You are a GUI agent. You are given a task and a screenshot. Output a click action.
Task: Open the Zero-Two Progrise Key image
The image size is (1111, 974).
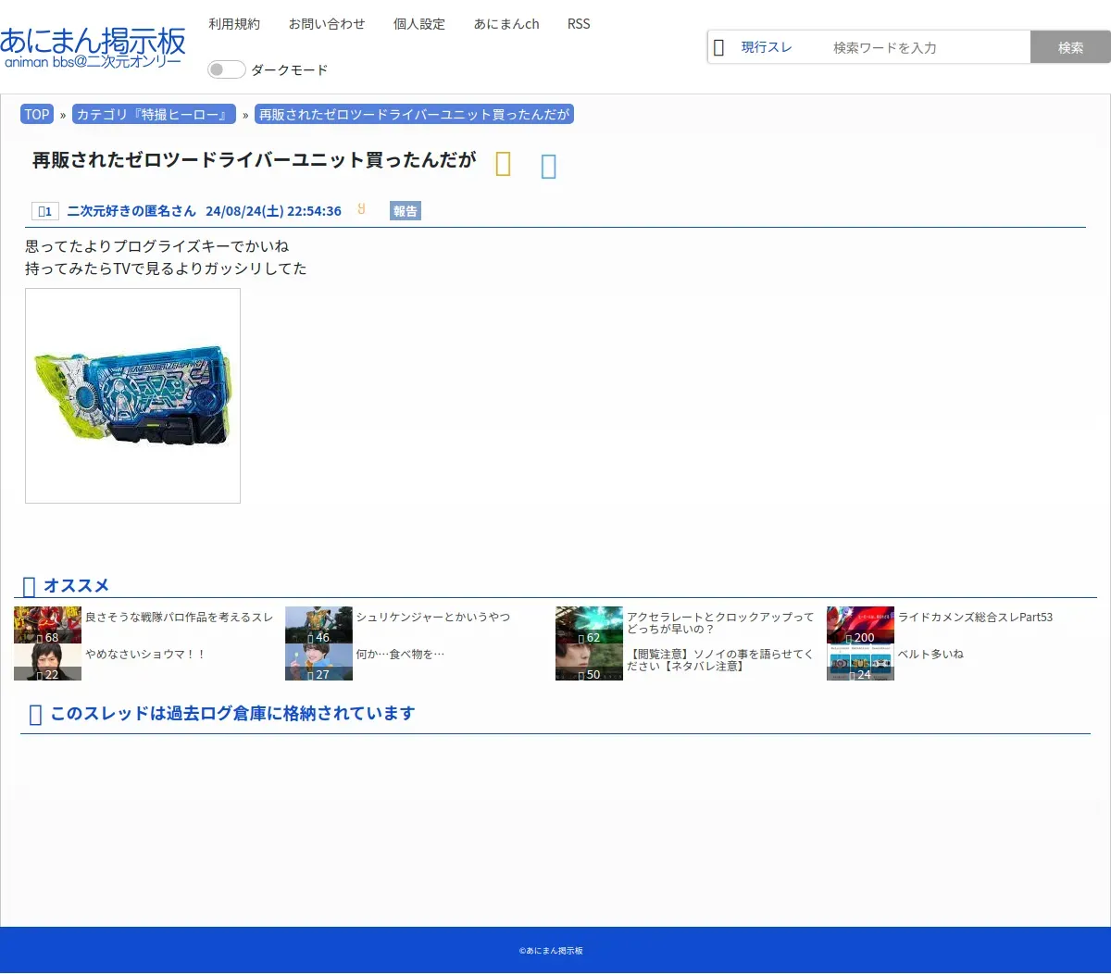click(x=132, y=395)
